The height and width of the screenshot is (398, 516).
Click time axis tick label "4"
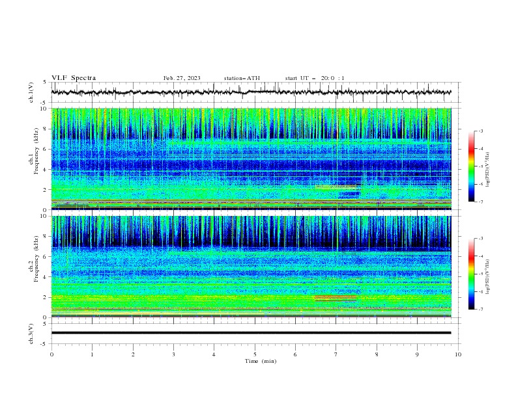pyautogui.click(x=214, y=354)
